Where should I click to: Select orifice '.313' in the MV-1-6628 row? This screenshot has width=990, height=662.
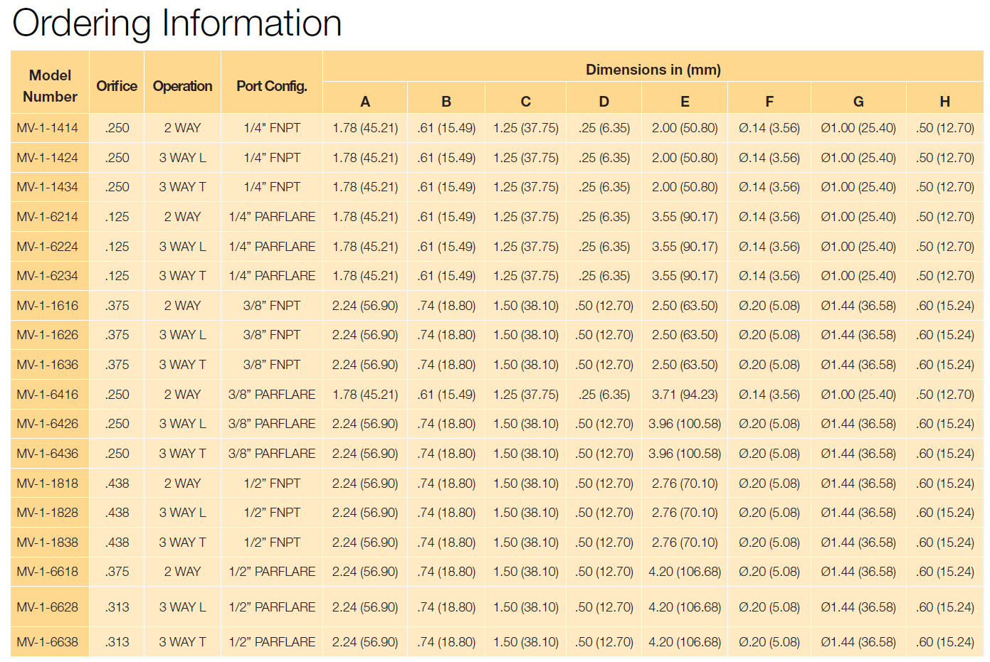pyautogui.click(x=117, y=607)
